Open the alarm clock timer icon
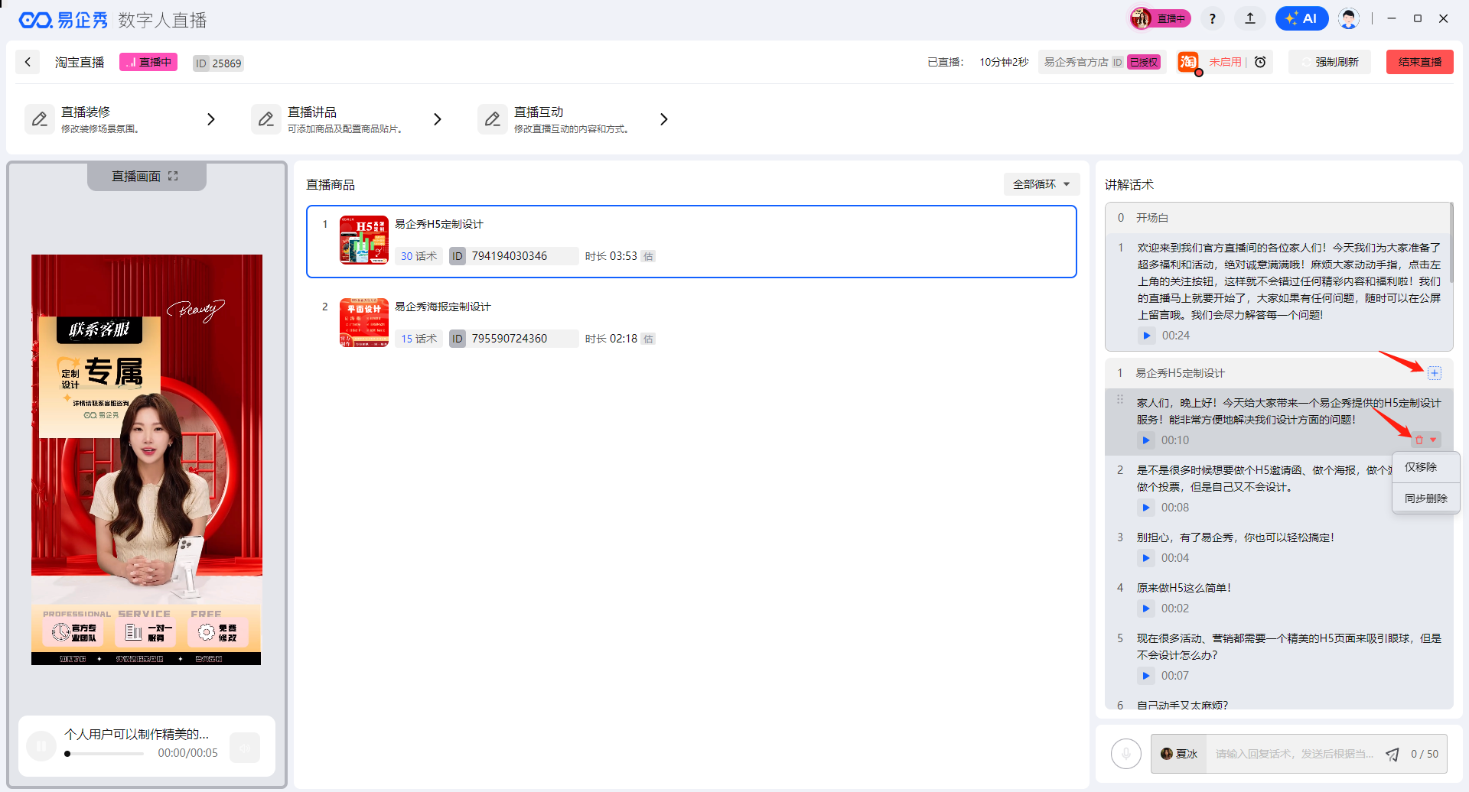The width and height of the screenshot is (1469, 792). coord(1260,62)
